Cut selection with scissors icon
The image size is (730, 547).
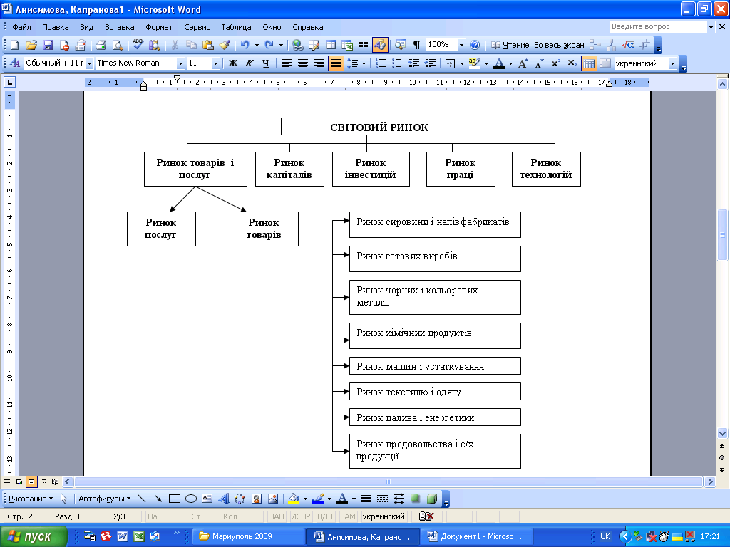(x=175, y=45)
